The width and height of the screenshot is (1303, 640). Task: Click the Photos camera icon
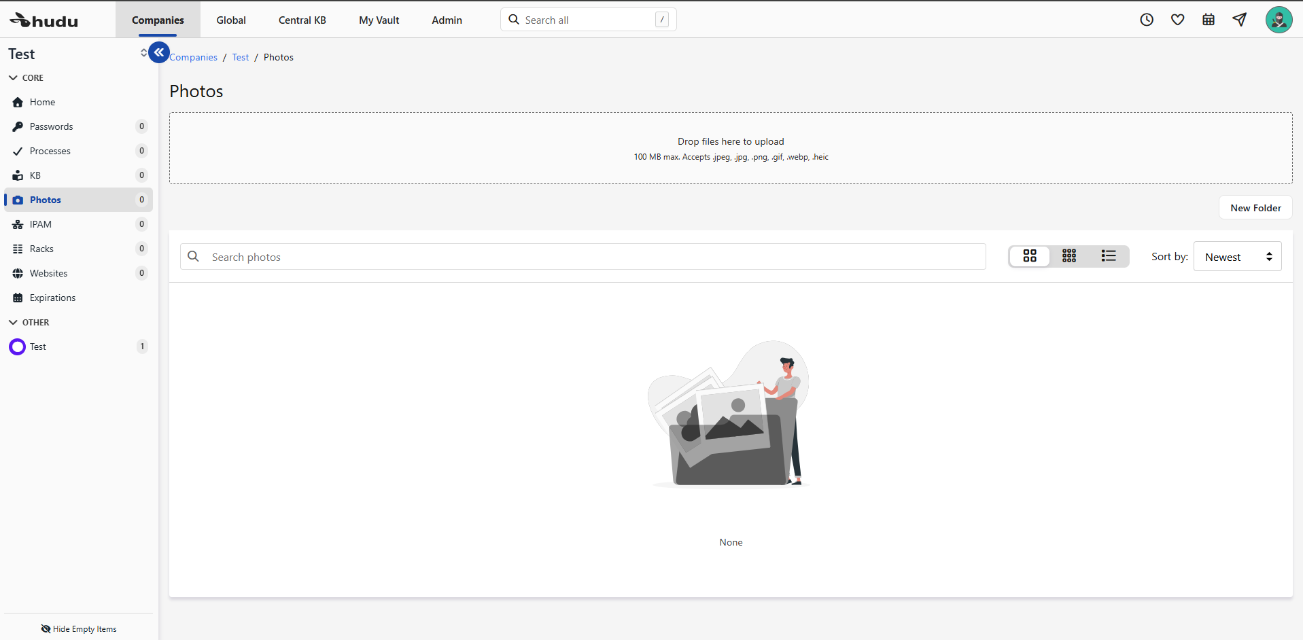pyautogui.click(x=18, y=200)
